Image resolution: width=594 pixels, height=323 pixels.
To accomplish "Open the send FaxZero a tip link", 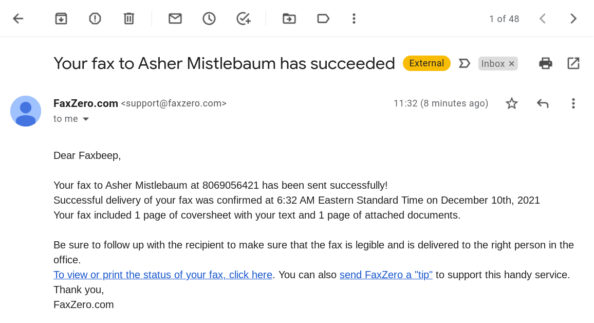I will [386, 275].
